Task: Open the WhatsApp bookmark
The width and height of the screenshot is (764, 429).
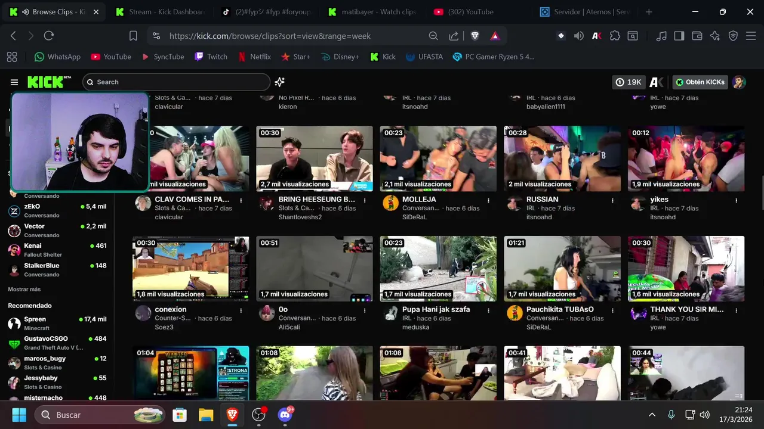Action: click(x=57, y=57)
